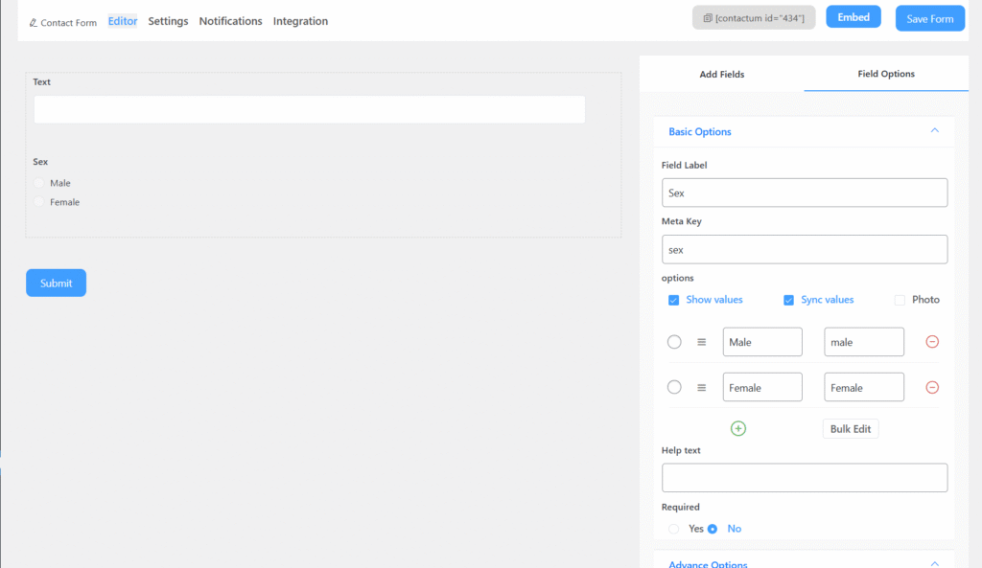The height and width of the screenshot is (568, 982).
Task: Collapse the Basic Options section
Action: pos(934,131)
